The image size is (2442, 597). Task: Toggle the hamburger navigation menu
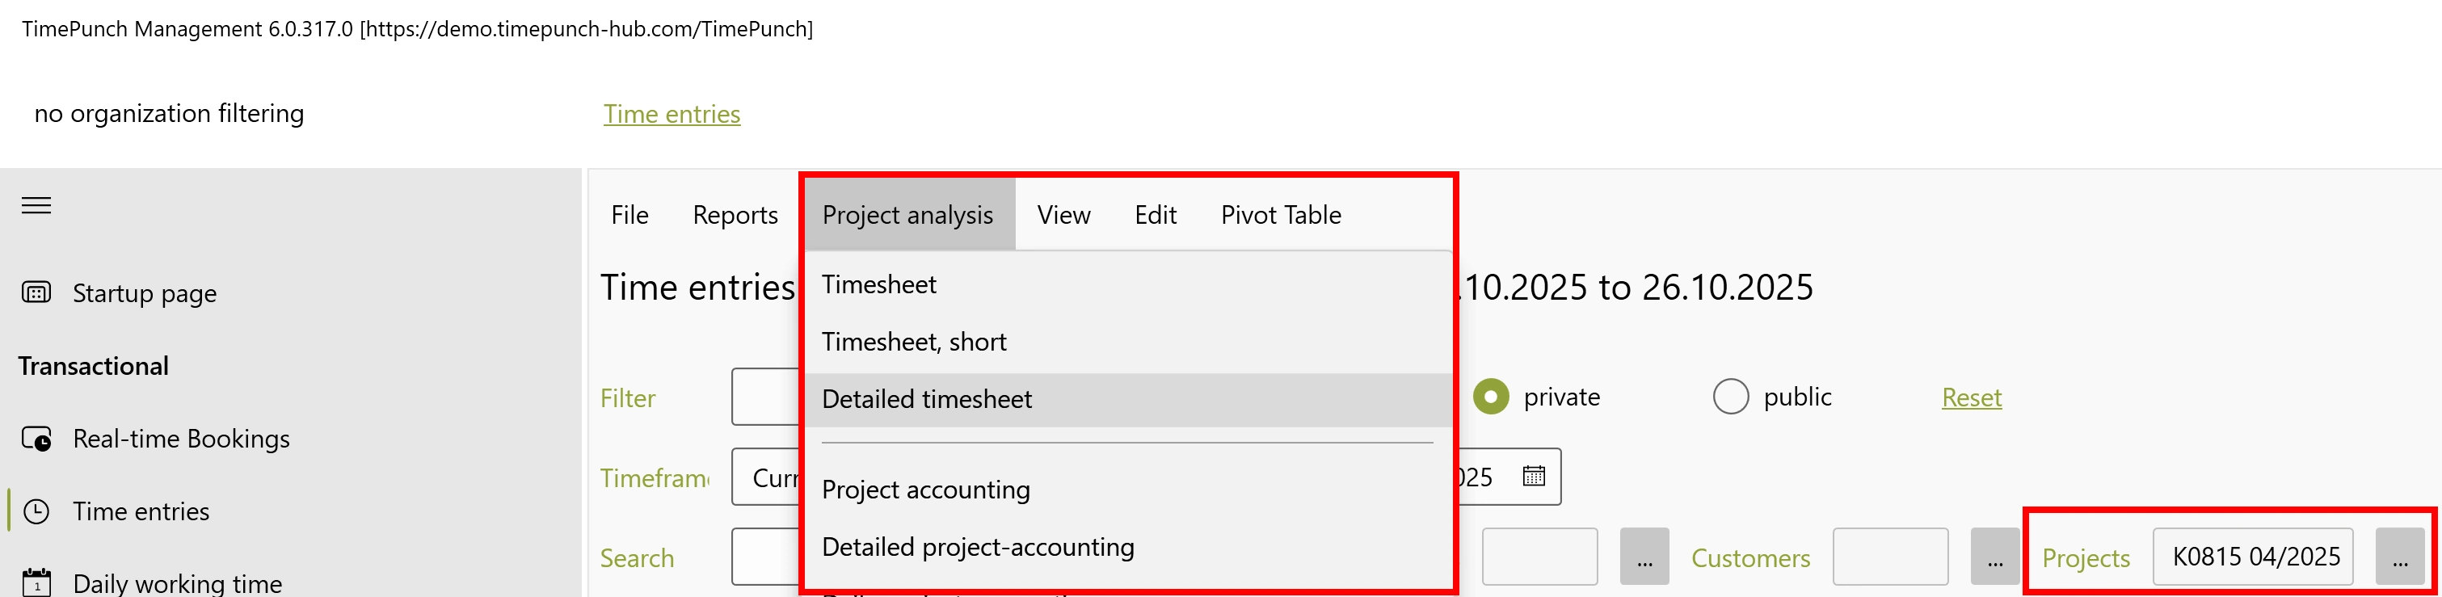36,206
